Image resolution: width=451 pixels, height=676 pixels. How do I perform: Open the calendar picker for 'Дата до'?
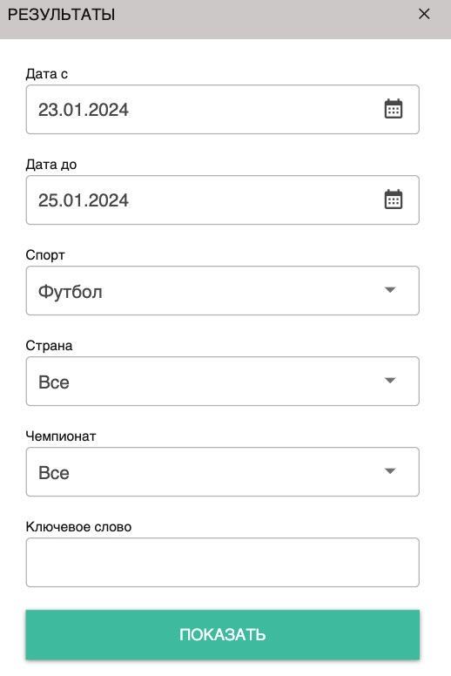point(393,199)
